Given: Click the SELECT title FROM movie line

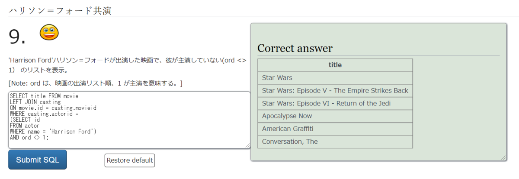Looking at the screenshot, I should pos(44,96).
